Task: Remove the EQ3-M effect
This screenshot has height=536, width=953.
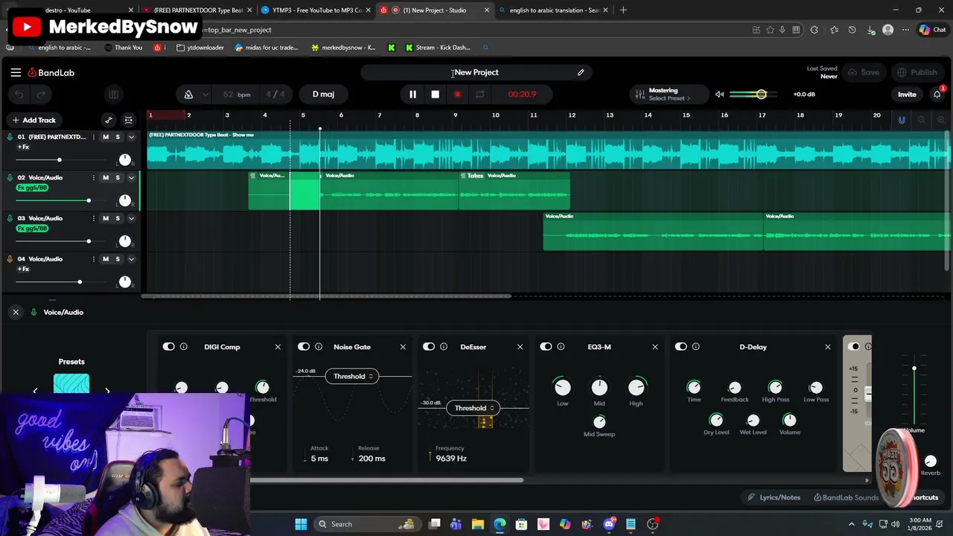Action: [655, 347]
